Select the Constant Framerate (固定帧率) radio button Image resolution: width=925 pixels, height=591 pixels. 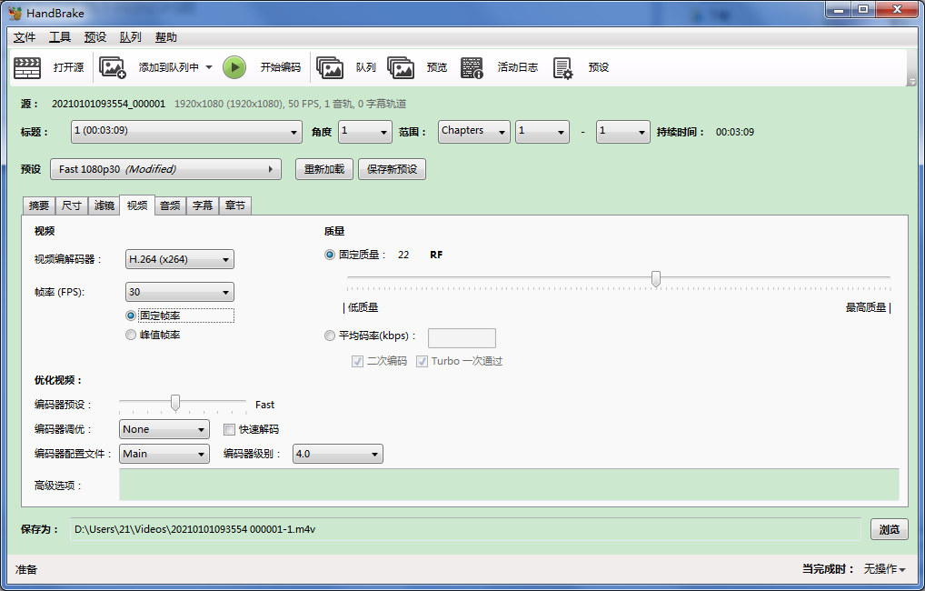click(131, 316)
